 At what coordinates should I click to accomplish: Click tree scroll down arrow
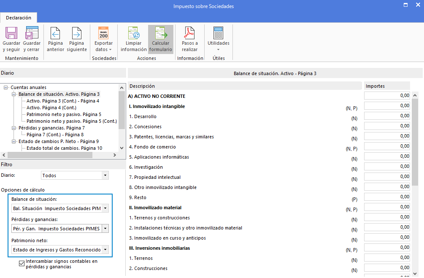pyautogui.click(x=122, y=148)
